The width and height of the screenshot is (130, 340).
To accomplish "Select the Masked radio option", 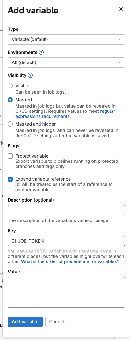I will point(10,100).
